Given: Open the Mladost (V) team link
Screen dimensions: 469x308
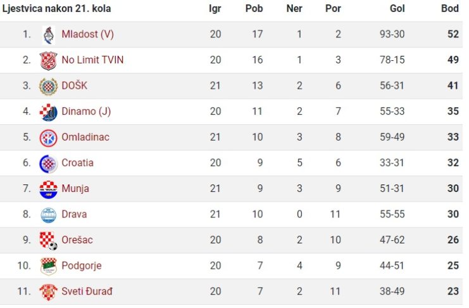Looking at the screenshot, I should pos(87,34).
